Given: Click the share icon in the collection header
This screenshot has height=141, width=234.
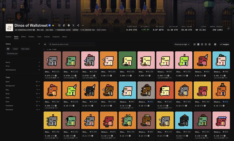Looking at the screenshot, I should 78,26.
